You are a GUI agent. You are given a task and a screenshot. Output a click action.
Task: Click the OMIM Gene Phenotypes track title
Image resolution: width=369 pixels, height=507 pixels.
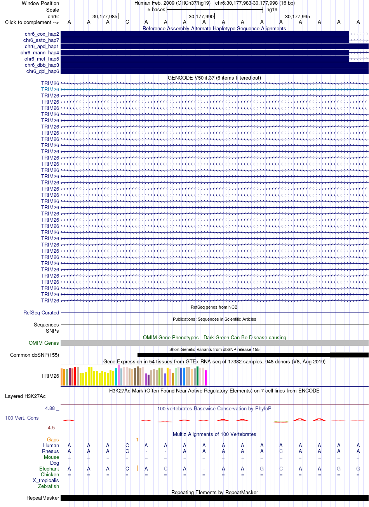214,337
